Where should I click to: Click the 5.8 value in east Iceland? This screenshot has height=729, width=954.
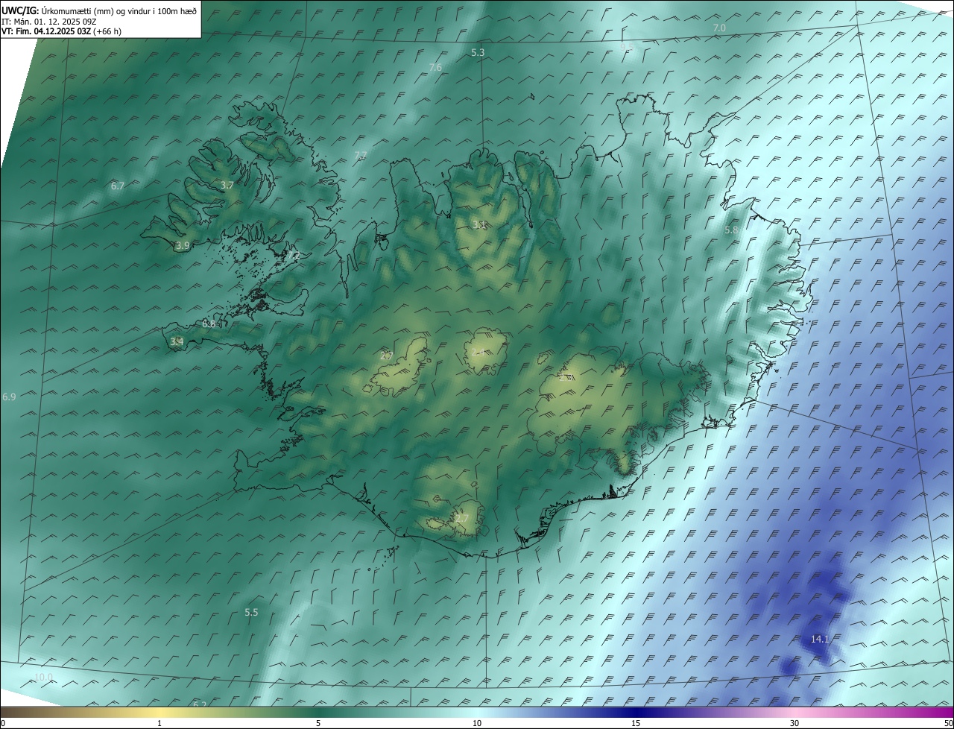point(731,230)
